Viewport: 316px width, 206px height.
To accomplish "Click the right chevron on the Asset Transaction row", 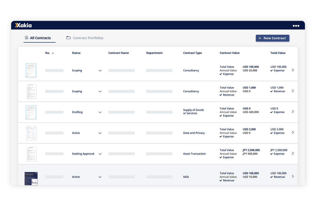I will pos(293,153).
